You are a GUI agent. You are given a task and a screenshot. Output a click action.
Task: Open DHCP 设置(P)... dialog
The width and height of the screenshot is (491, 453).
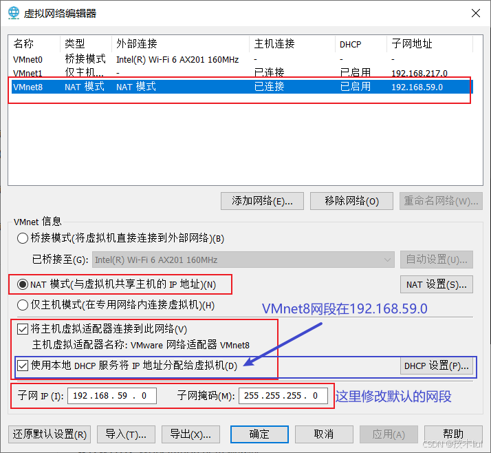point(437,366)
